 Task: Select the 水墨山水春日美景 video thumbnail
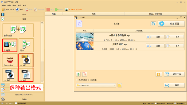coord(85,37)
